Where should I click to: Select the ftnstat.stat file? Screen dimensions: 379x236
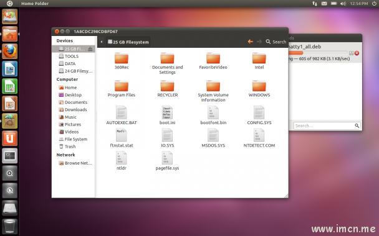122,138
